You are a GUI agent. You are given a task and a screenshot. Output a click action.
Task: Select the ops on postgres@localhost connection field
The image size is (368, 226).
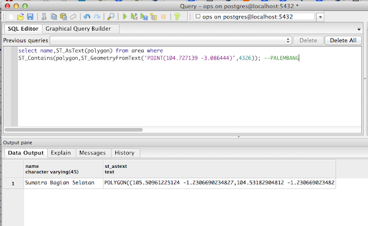(x=254, y=17)
